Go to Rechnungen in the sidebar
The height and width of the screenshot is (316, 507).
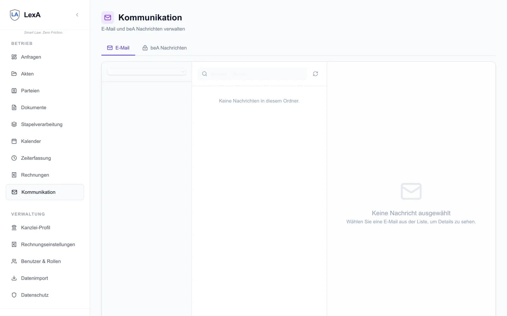(35, 175)
